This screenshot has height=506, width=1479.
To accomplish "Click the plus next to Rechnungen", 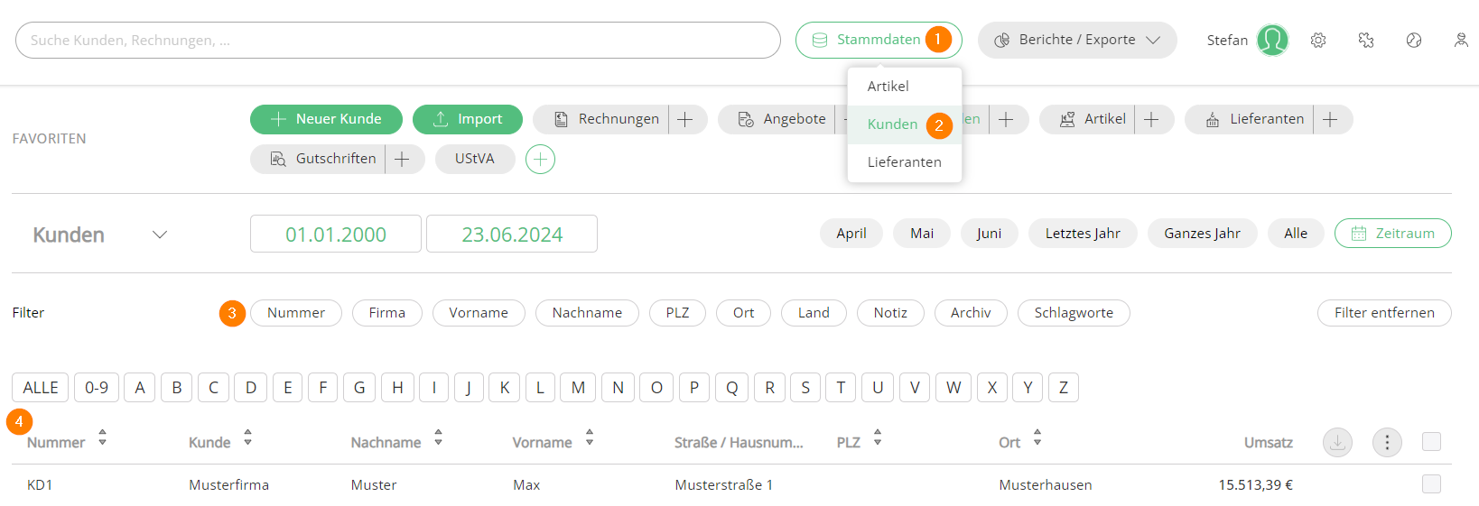I will click(685, 119).
